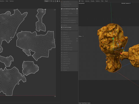This screenshot has height=104, width=139.
Task: Select the small round UV island
Action: (x=30, y=68)
